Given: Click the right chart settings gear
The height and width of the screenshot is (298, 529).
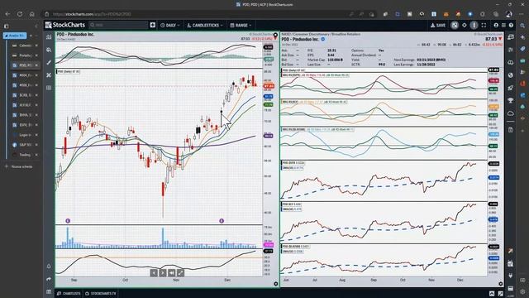Looking at the screenshot, I should point(501,284).
